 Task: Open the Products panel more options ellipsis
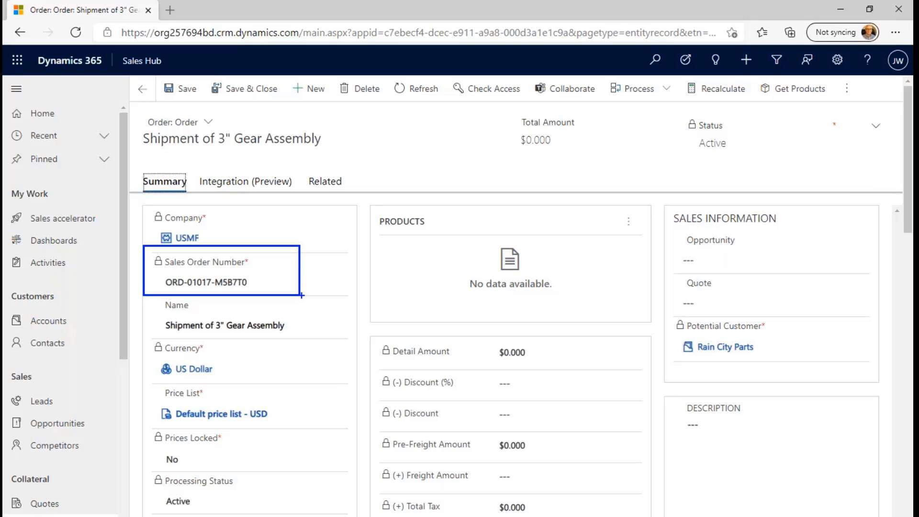tap(628, 221)
